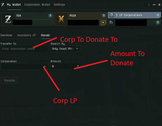
Task: Click the large ISK Z logo icon
Action: click(8, 19)
